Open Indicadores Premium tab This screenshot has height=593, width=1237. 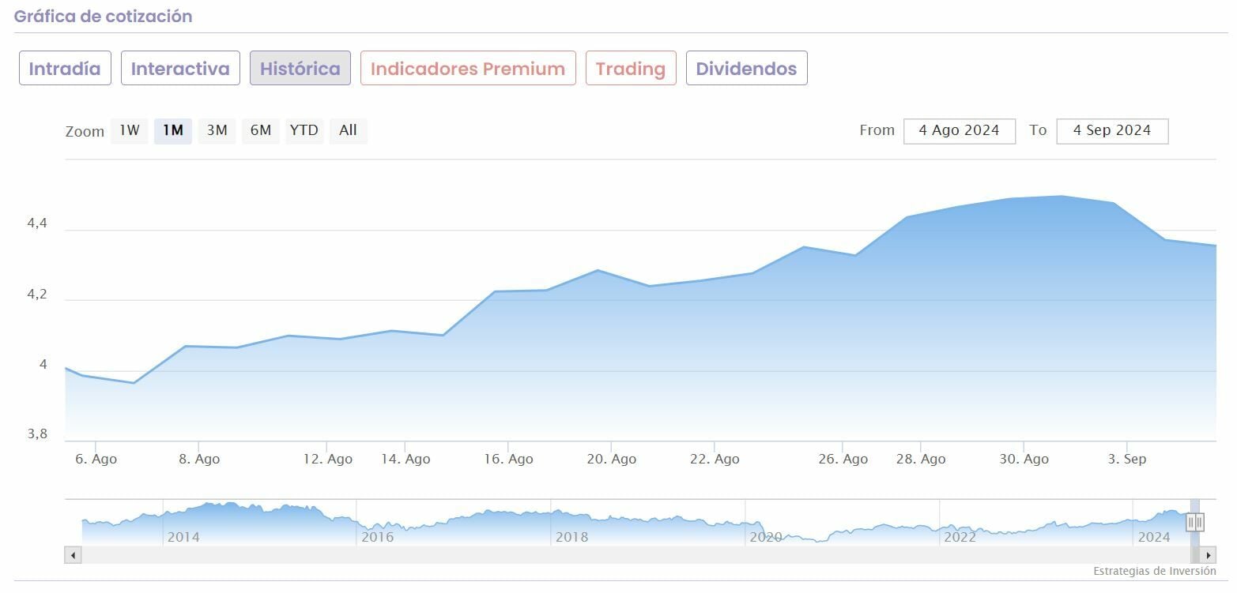[x=468, y=69]
